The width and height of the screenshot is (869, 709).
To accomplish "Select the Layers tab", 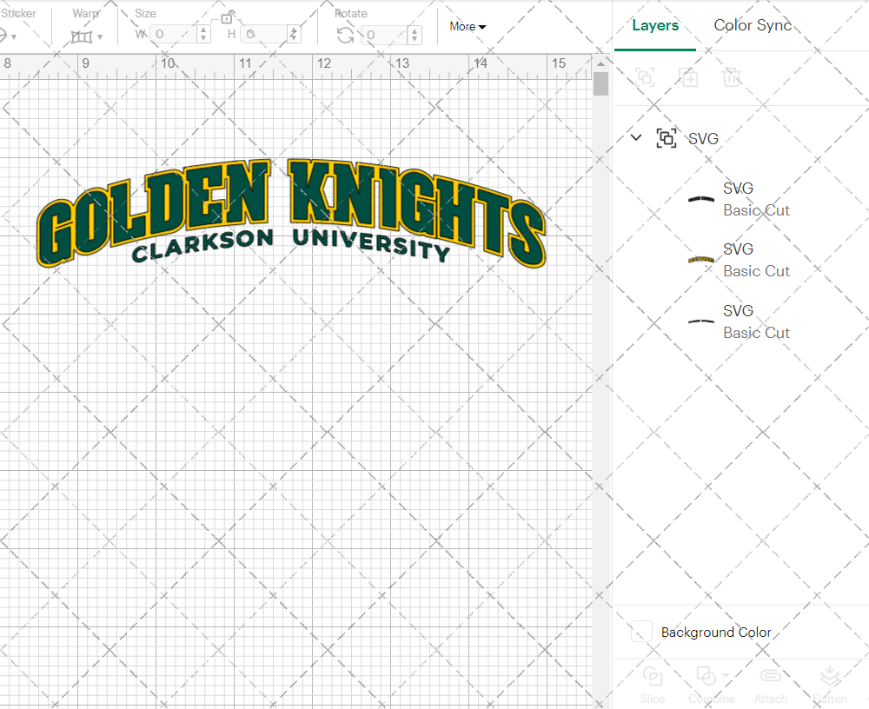I will coord(655,25).
